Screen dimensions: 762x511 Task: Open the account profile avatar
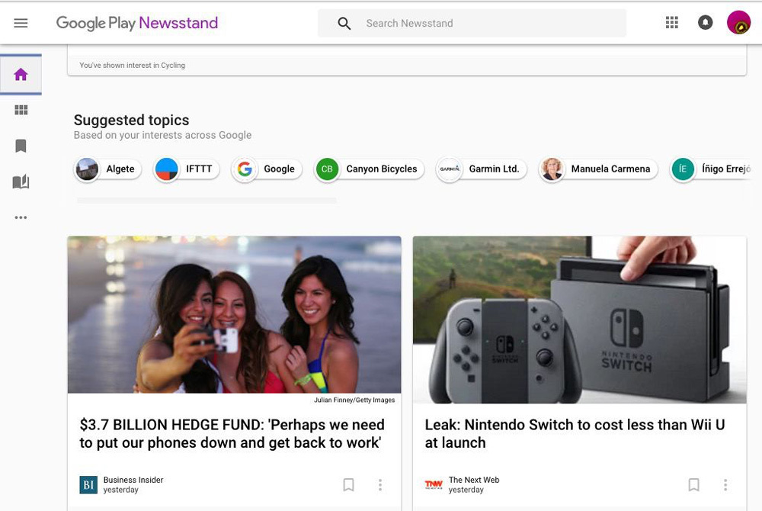click(738, 23)
